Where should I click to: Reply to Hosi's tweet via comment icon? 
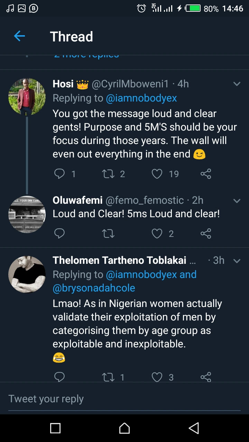(59, 174)
